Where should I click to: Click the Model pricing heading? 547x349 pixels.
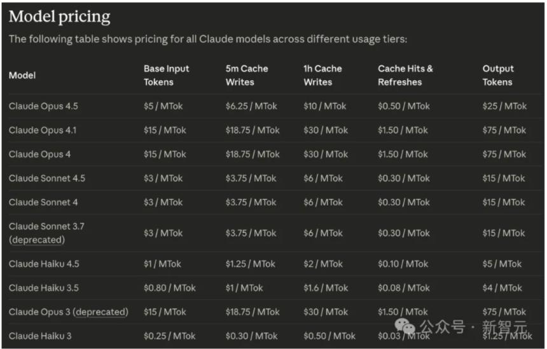point(59,17)
